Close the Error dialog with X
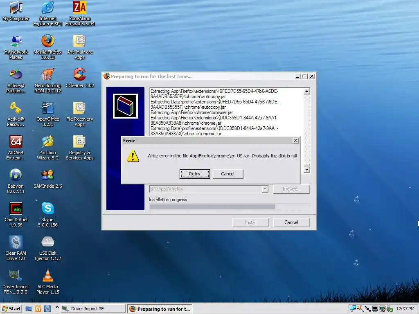Viewport: 419px width, 314px height. coord(295,141)
